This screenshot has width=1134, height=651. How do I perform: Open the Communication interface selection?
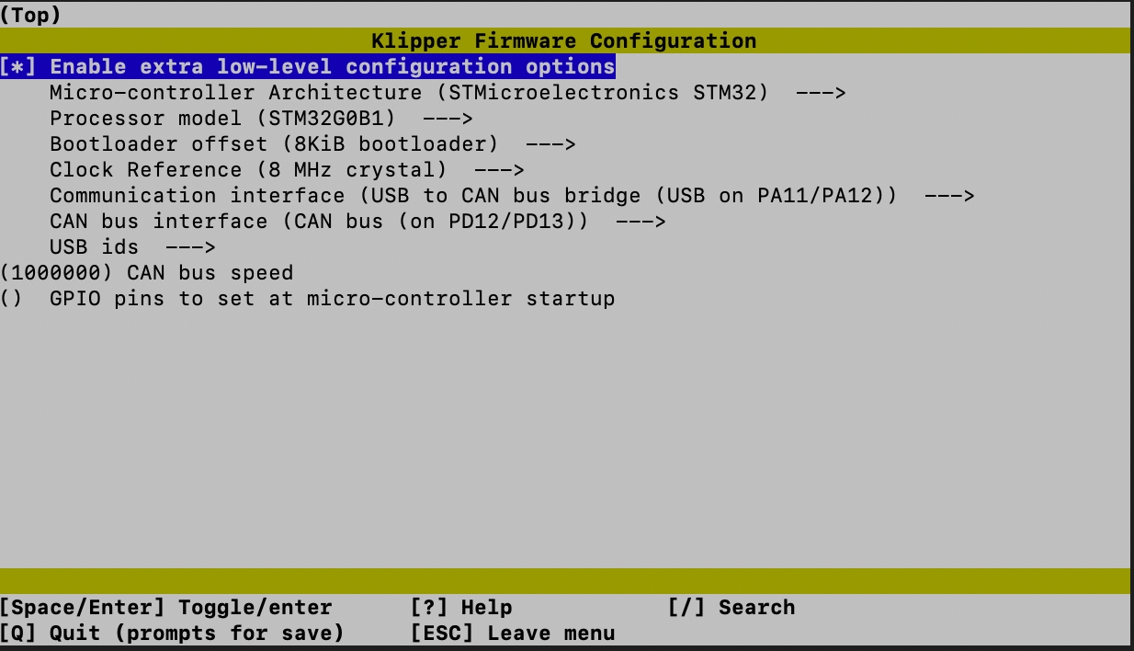point(197,196)
